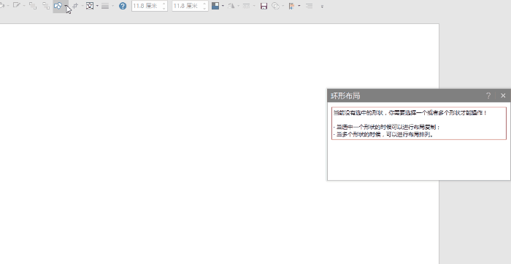Increase the first 11.8 厘米 size spinner
511x264 pixels.
coord(164,4)
